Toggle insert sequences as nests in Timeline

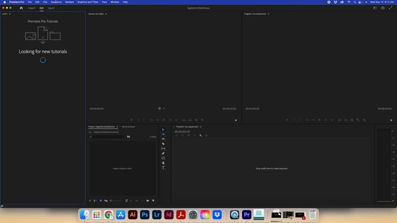(176, 136)
